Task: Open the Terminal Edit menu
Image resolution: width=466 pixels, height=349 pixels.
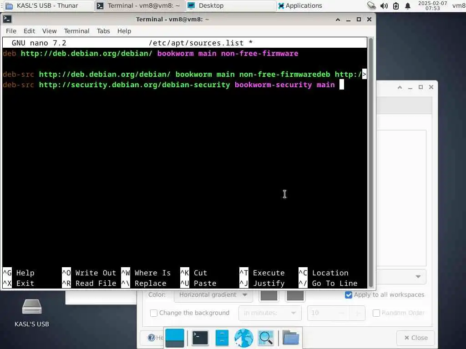Action: [x=29, y=31]
